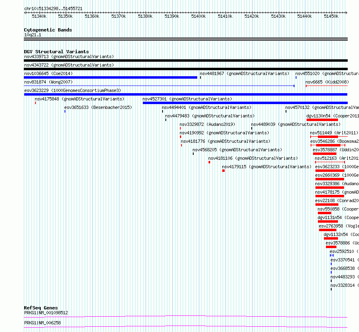Viewport: 359px width, 332px height.
Task: Click the 51450k ruler position
Action: [x=331, y=16]
